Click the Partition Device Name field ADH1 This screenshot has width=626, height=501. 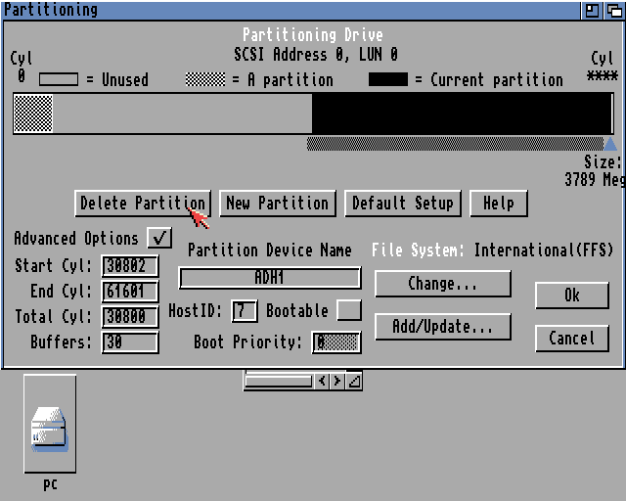click(270, 278)
